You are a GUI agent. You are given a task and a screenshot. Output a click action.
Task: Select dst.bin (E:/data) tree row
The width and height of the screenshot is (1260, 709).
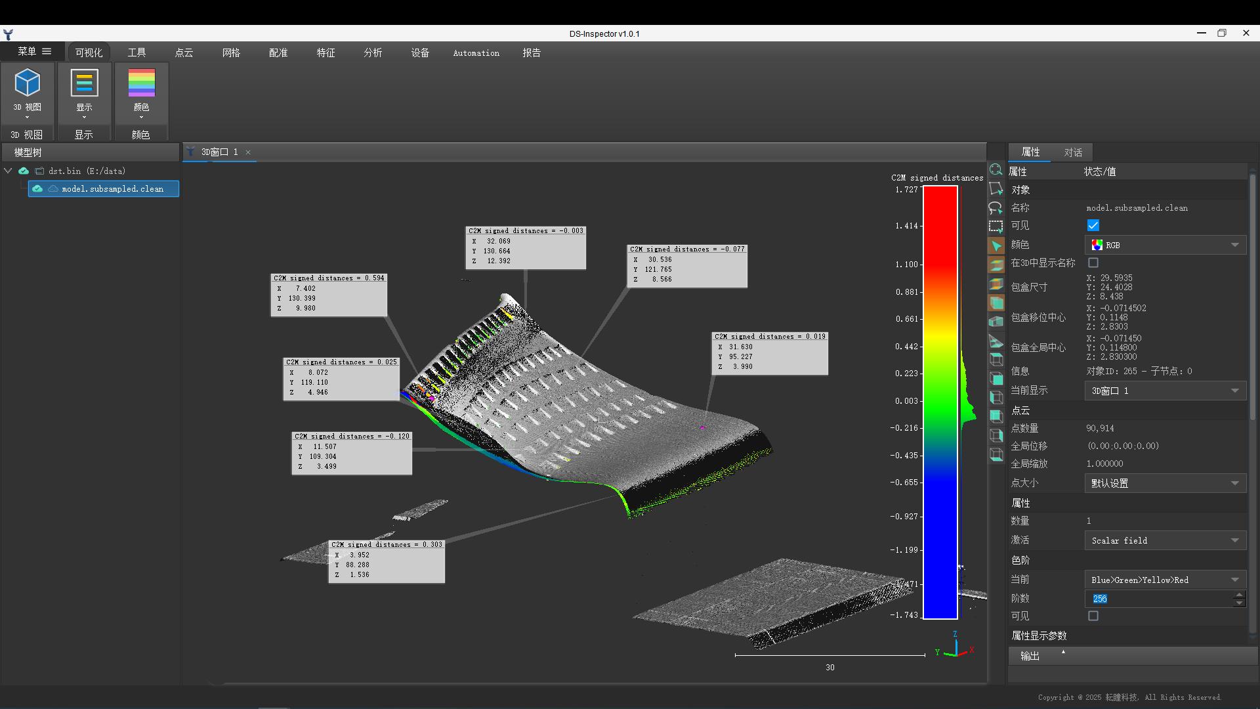click(x=87, y=171)
